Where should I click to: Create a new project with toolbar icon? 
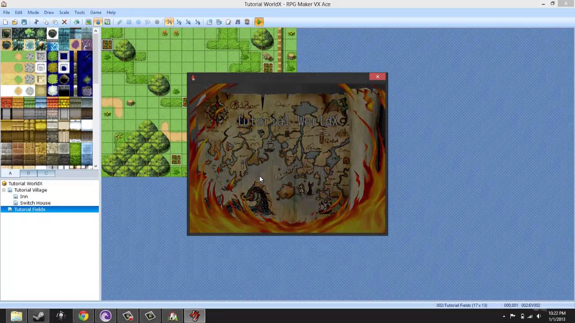pos(5,22)
